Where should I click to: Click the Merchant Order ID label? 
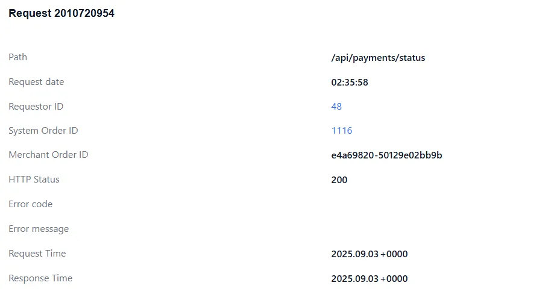48,155
